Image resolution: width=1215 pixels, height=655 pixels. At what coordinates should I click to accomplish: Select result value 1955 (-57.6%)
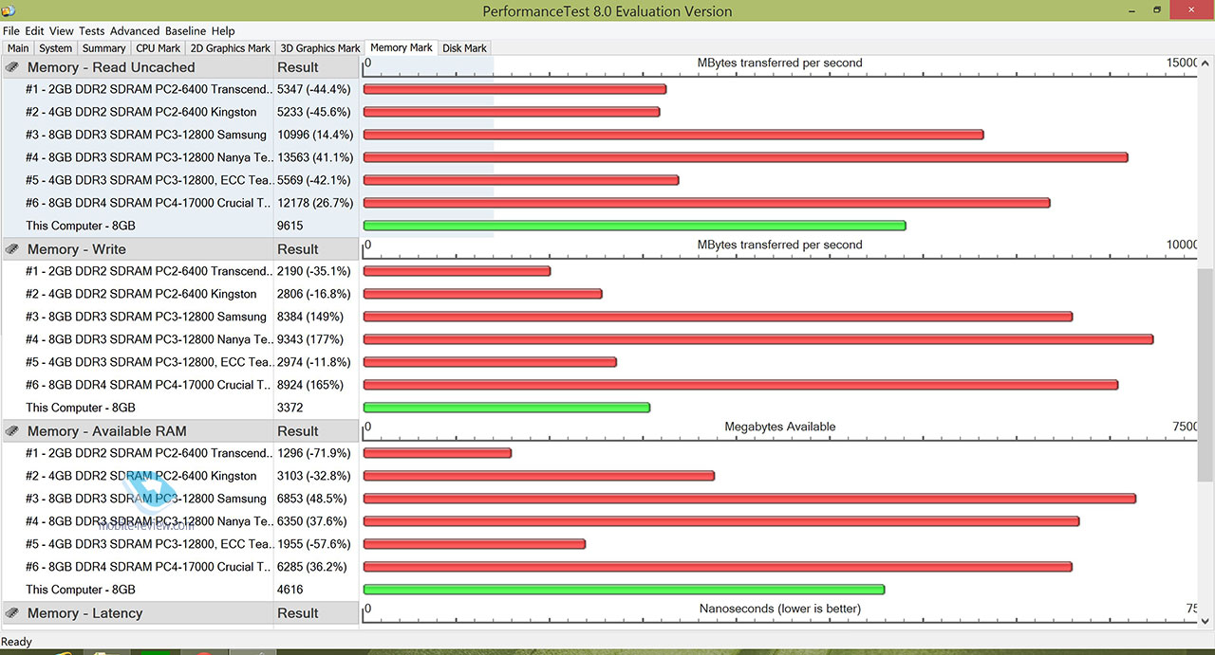click(314, 544)
